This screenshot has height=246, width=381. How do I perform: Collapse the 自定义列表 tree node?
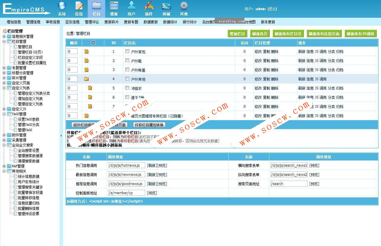click(x=4, y=88)
